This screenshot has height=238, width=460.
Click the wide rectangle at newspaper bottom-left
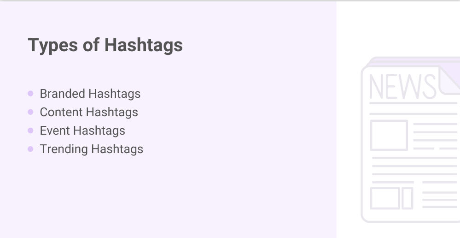tap(385, 198)
